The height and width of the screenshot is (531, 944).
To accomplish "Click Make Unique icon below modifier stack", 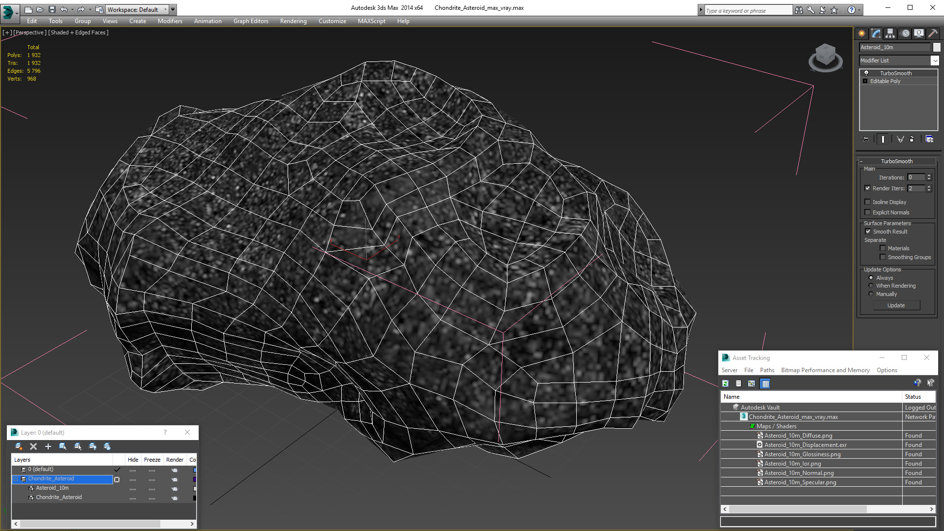I will (900, 139).
